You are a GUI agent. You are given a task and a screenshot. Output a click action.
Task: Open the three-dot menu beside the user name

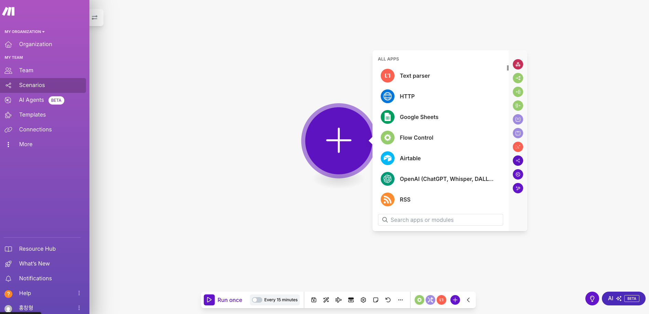coord(79,308)
